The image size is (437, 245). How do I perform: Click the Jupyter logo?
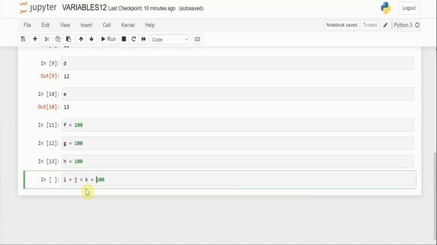38,7
